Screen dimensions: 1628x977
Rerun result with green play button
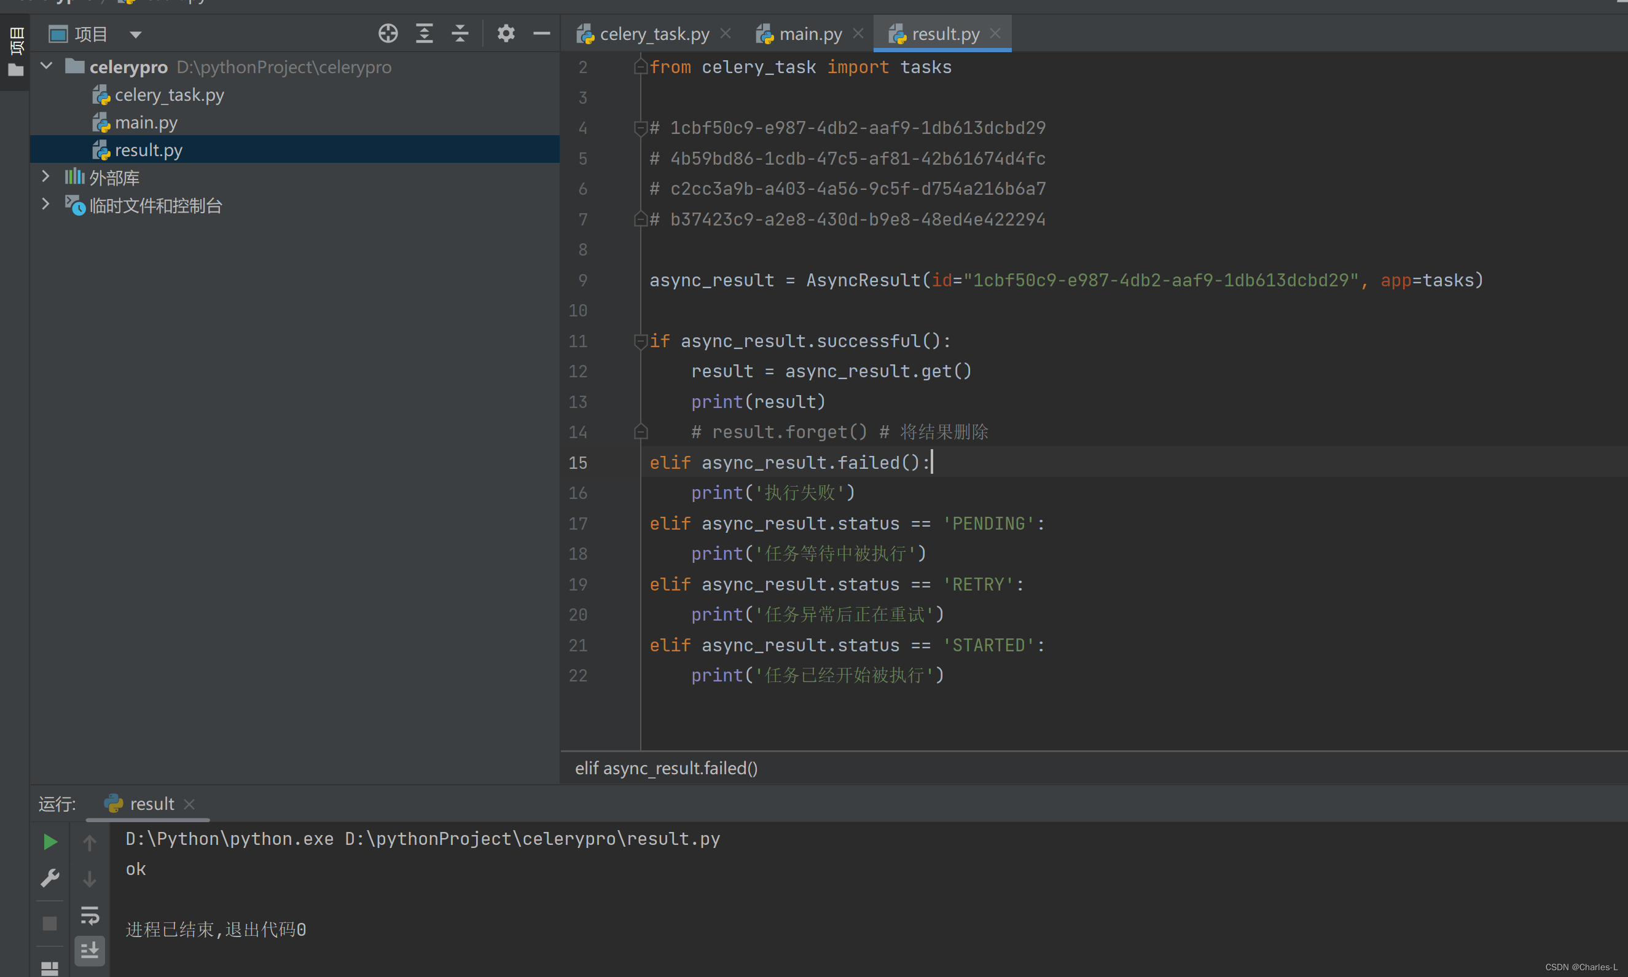point(50,841)
